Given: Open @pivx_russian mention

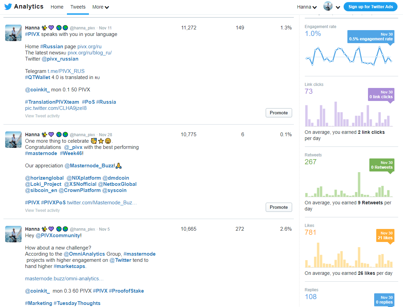Looking at the screenshot, I should pyautogui.click(x=60, y=59).
